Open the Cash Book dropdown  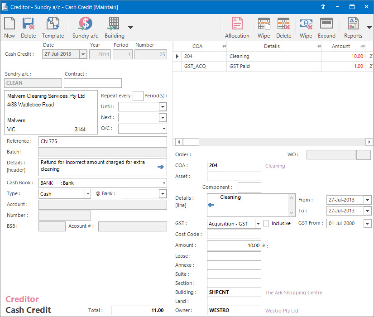coord(163,183)
